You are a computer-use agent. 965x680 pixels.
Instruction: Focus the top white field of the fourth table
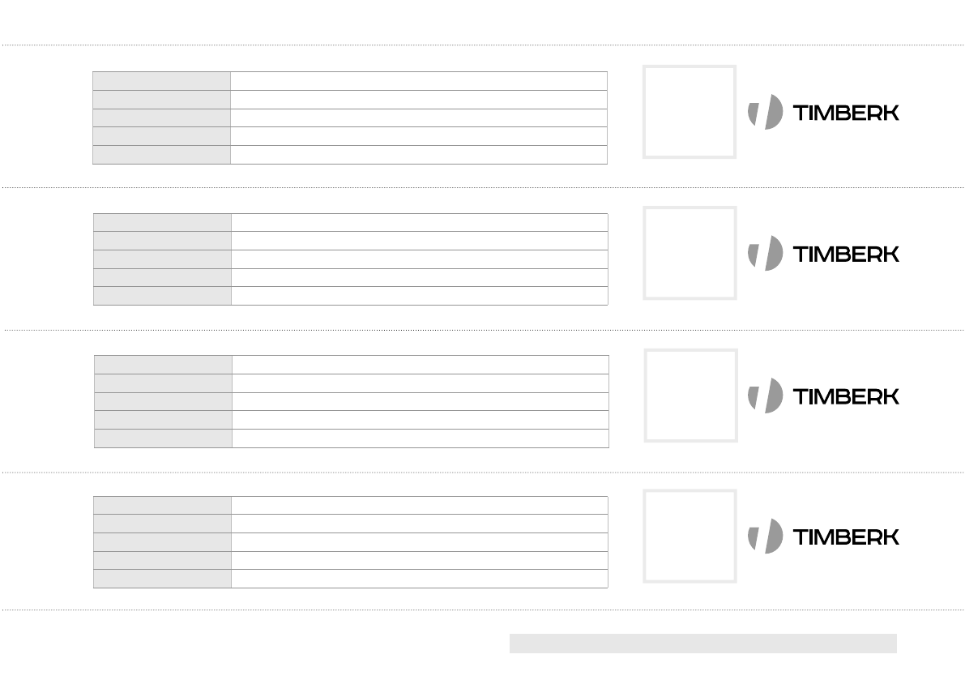pyautogui.click(x=419, y=505)
